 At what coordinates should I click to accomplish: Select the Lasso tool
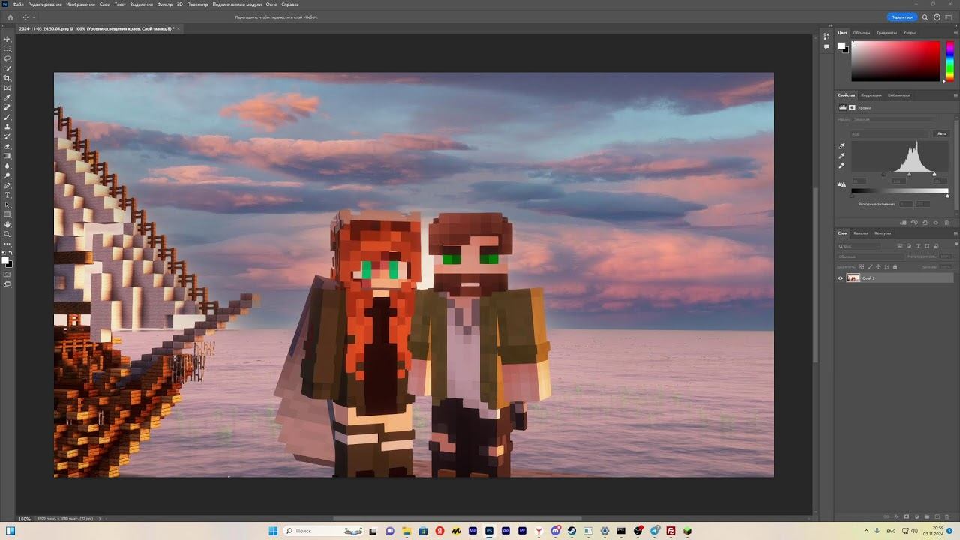[7, 58]
